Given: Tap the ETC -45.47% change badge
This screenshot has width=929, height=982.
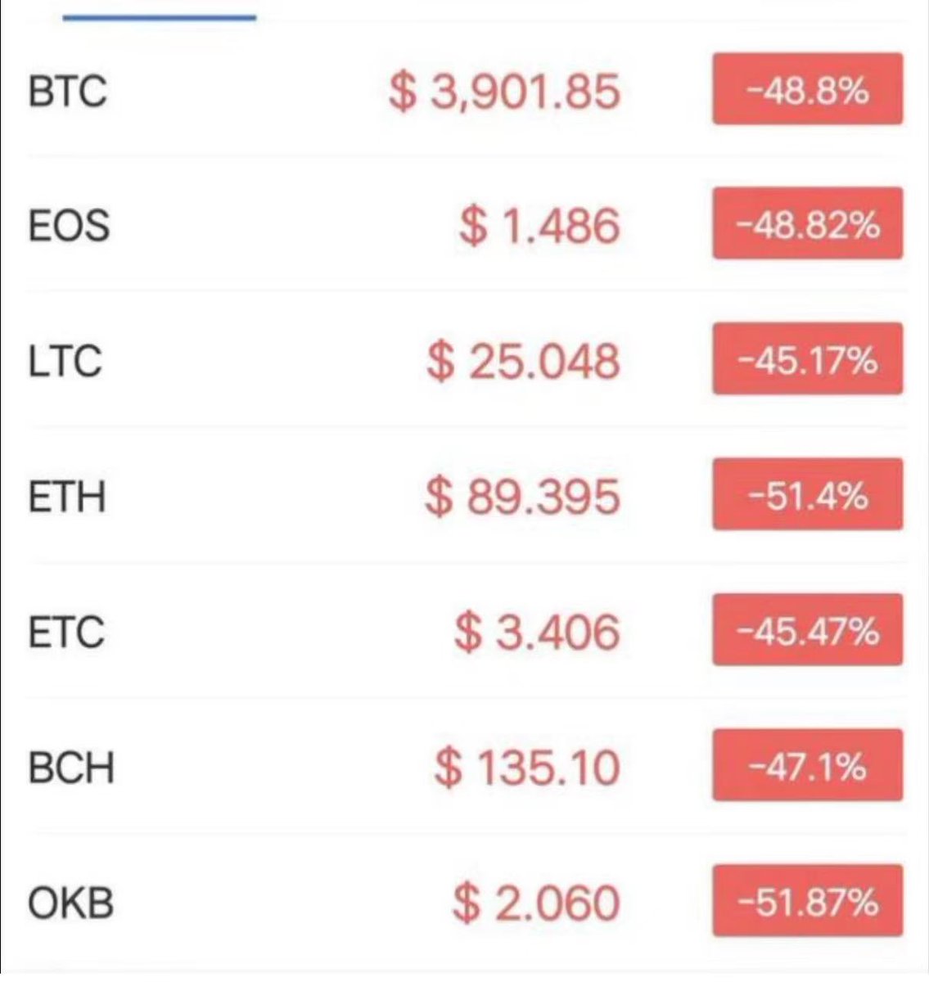Looking at the screenshot, I should point(807,631).
